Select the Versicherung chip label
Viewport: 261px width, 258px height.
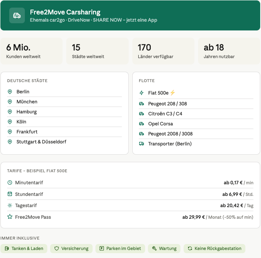click(75, 248)
